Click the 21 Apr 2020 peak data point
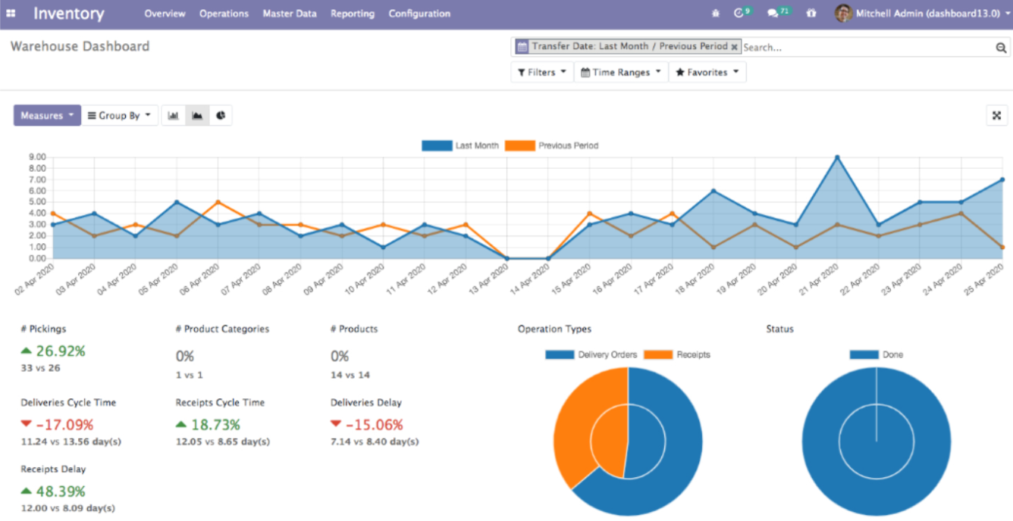Viewport: 1013px width, 521px height. [836, 158]
